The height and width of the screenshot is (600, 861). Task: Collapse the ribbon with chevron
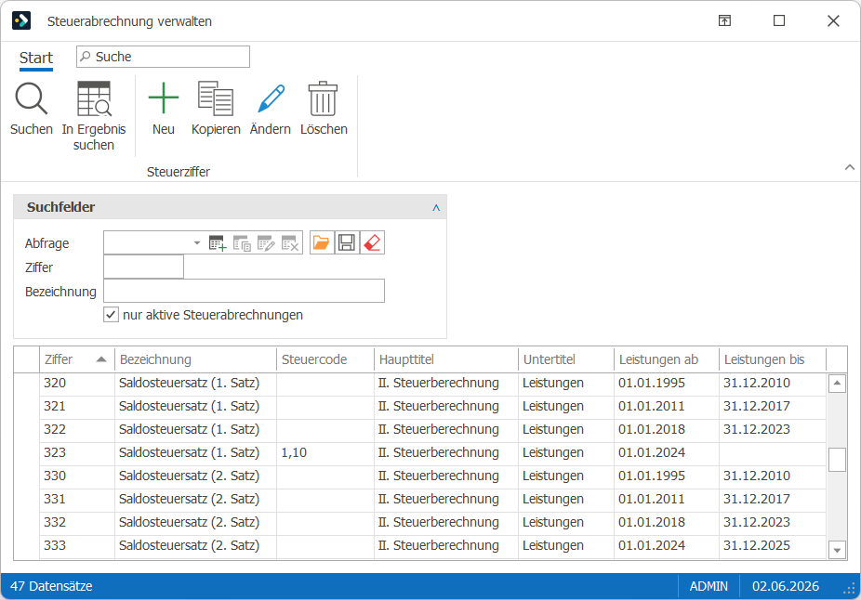click(850, 167)
